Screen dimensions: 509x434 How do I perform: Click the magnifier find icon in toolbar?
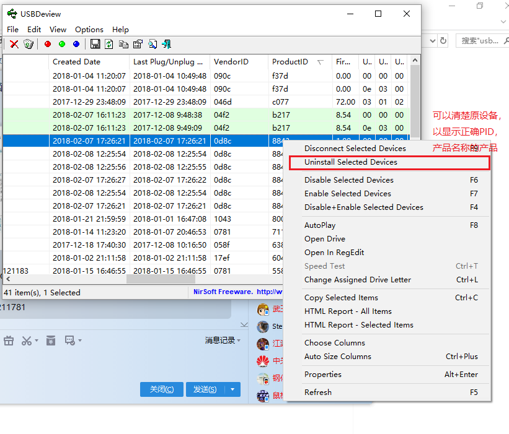coord(152,44)
